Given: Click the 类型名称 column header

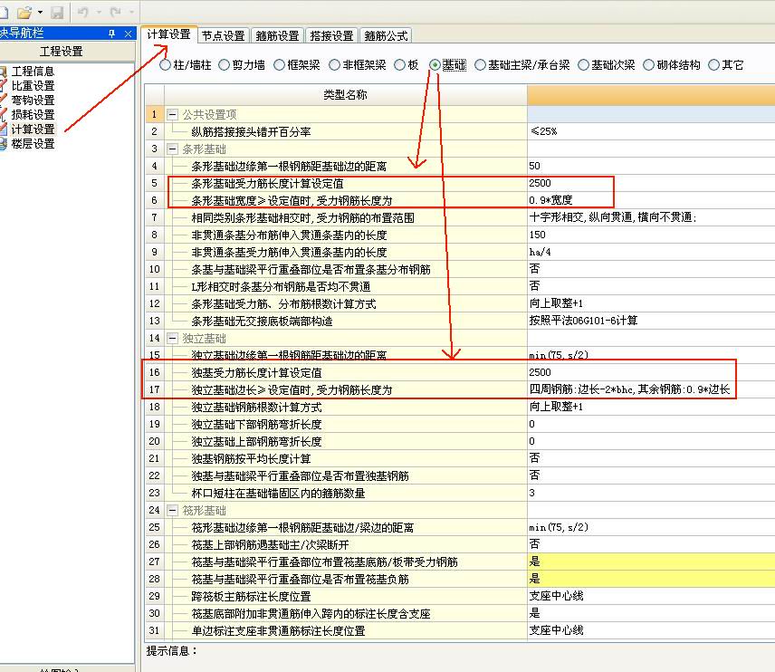Looking at the screenshot, I should tap(346, 95).
